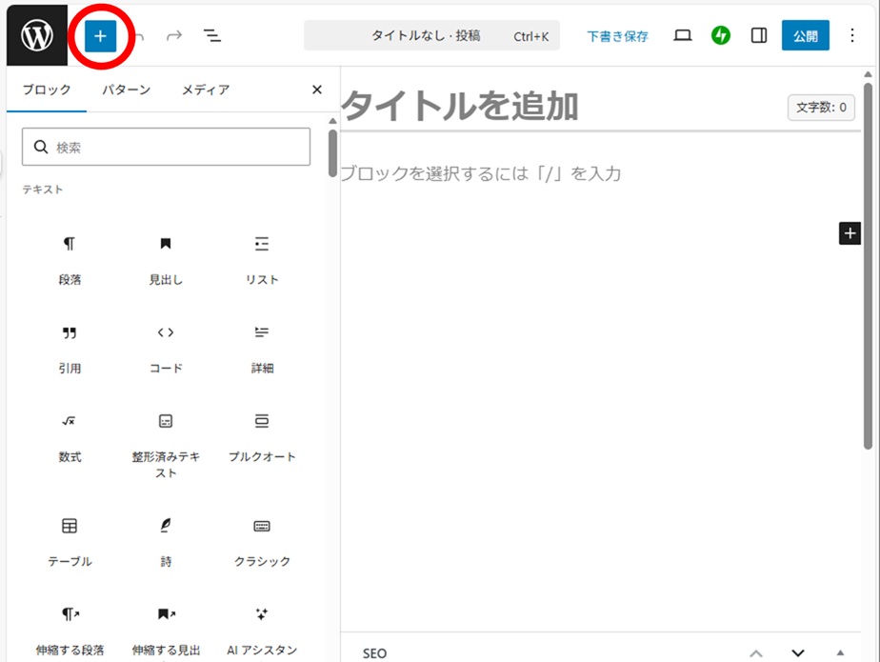Open preview with laptop icon

click(x=683, y=35)
